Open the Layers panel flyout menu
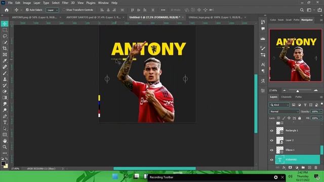Screen dimensions: 324x182 [321, 97]
